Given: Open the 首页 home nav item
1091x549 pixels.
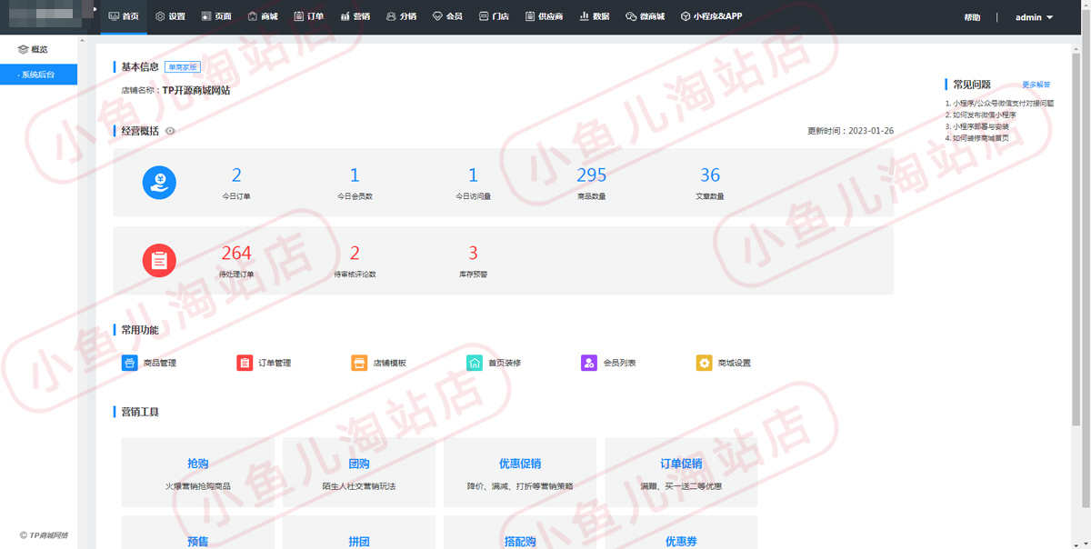Looking at the screenshot, I should pos(124,16).
